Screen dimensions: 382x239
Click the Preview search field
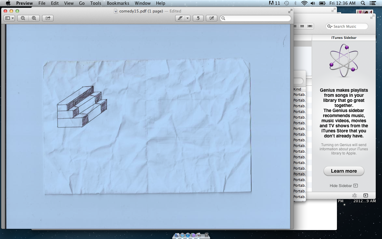255,18
